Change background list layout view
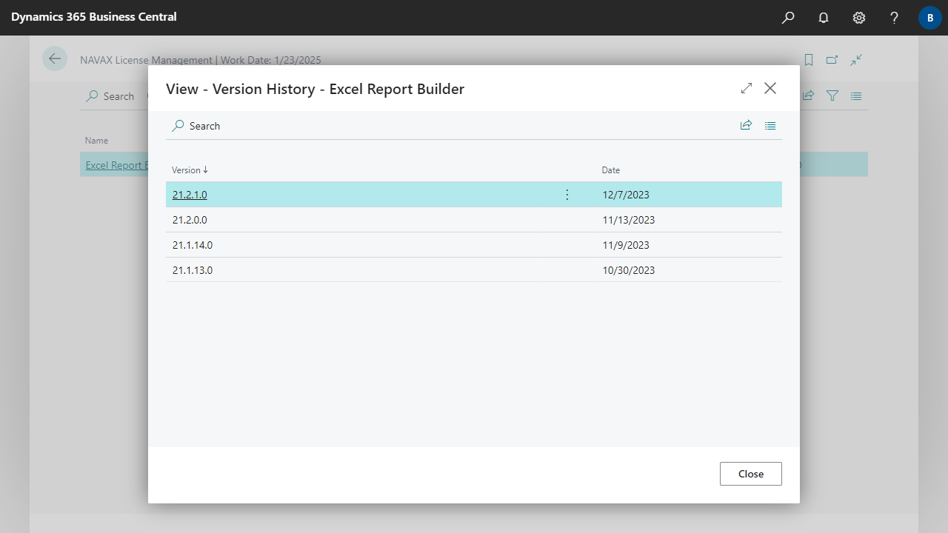Image resolution: width=948 pixels, height=533 pixels. click(856, 95)
